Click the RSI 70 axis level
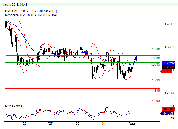Image resolution: width=178 pixels, height=129 pixels. pyautogui.click(x=172, y=106)
